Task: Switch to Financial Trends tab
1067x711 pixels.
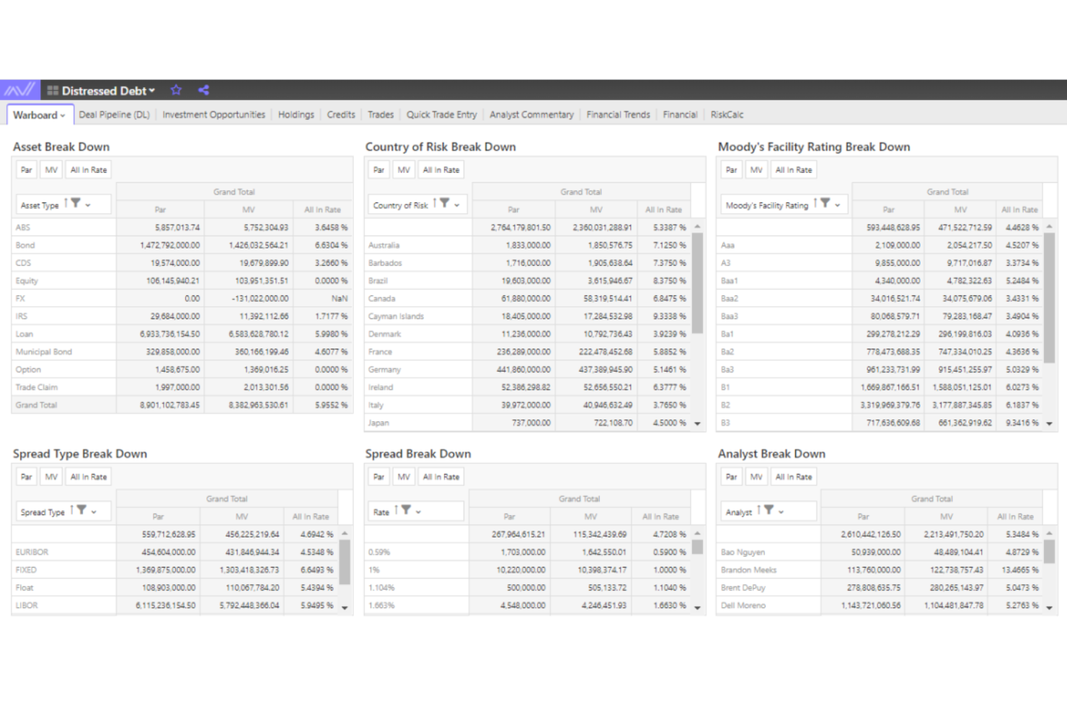Action: point(618,115)
